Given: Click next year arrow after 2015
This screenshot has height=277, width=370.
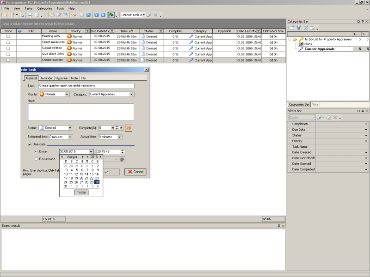Looking at the screenshot, I should pyautogui.click(x=100, y=157).
